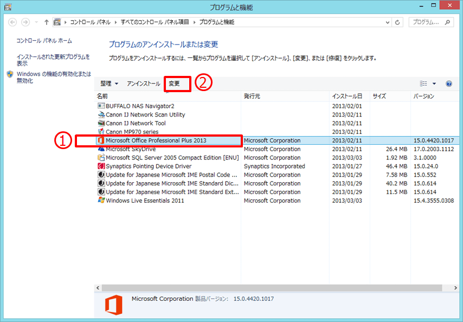The height and width of the screenshot is (322, 463).
Task: Open the view options dropdown arrow
Action: click(434, 84)
